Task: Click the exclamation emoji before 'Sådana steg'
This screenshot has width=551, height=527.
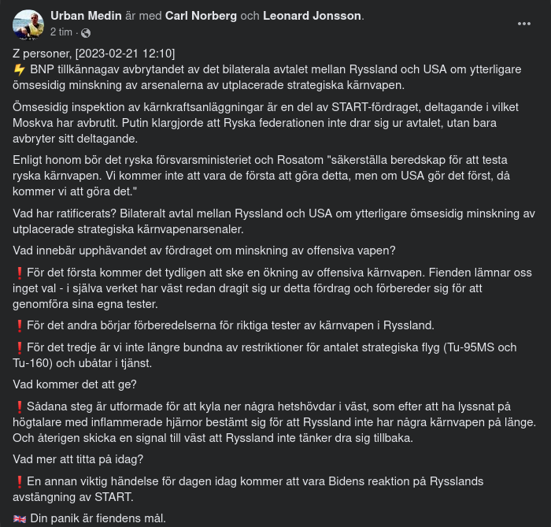Action: 20,406
